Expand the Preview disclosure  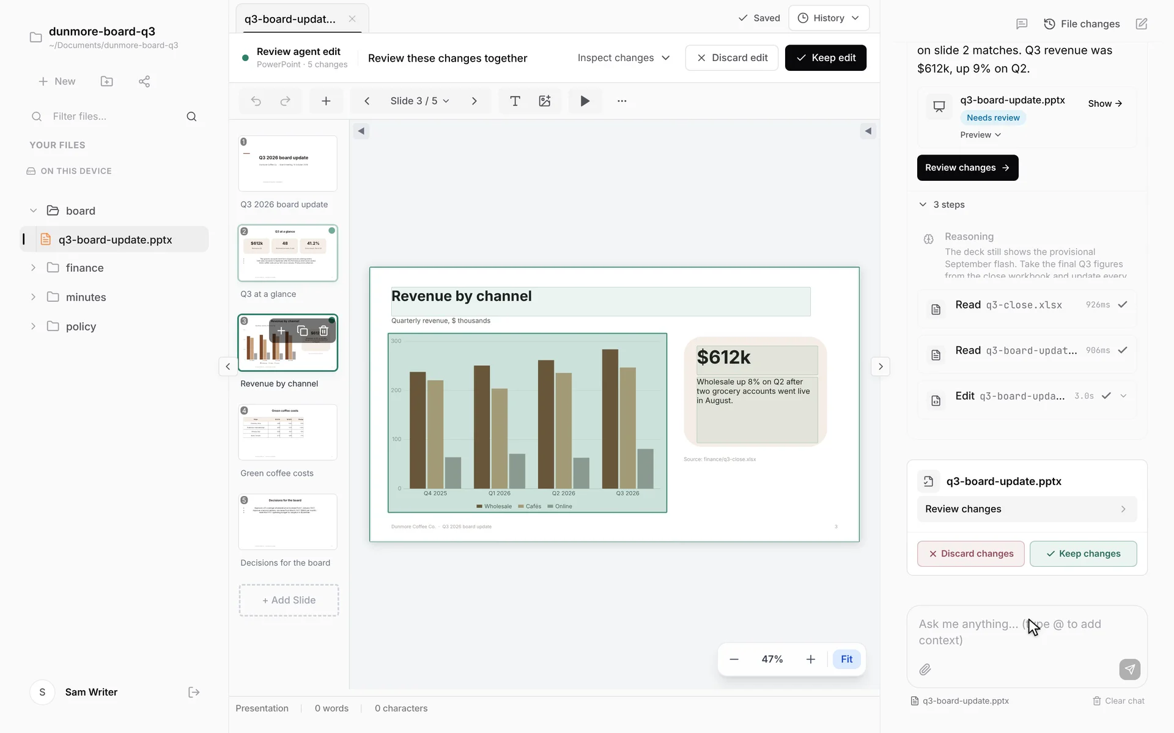(x=981, y=135)
